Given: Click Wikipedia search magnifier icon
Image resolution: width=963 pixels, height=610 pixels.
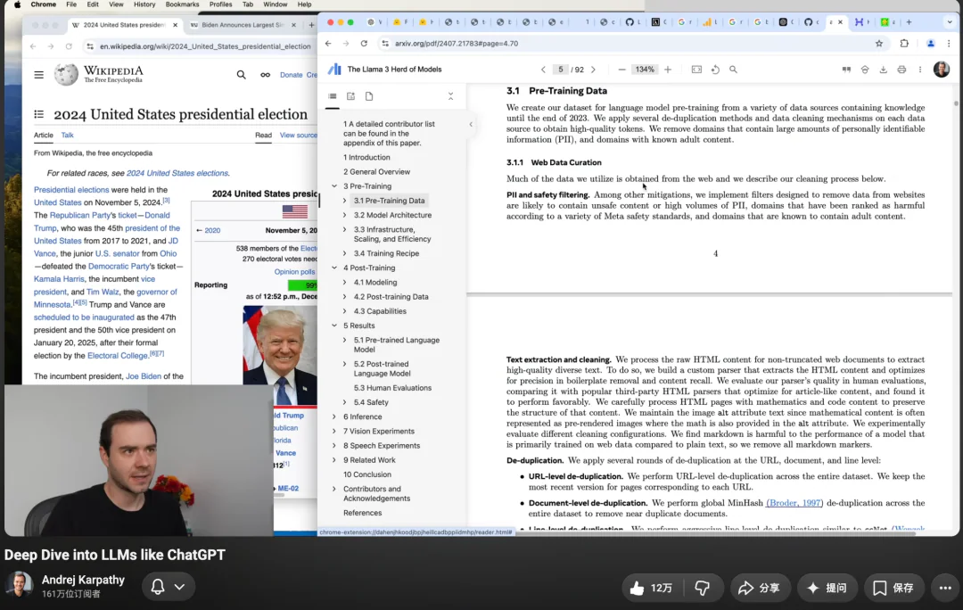Looking at the screenshot, I should (242, 75).
